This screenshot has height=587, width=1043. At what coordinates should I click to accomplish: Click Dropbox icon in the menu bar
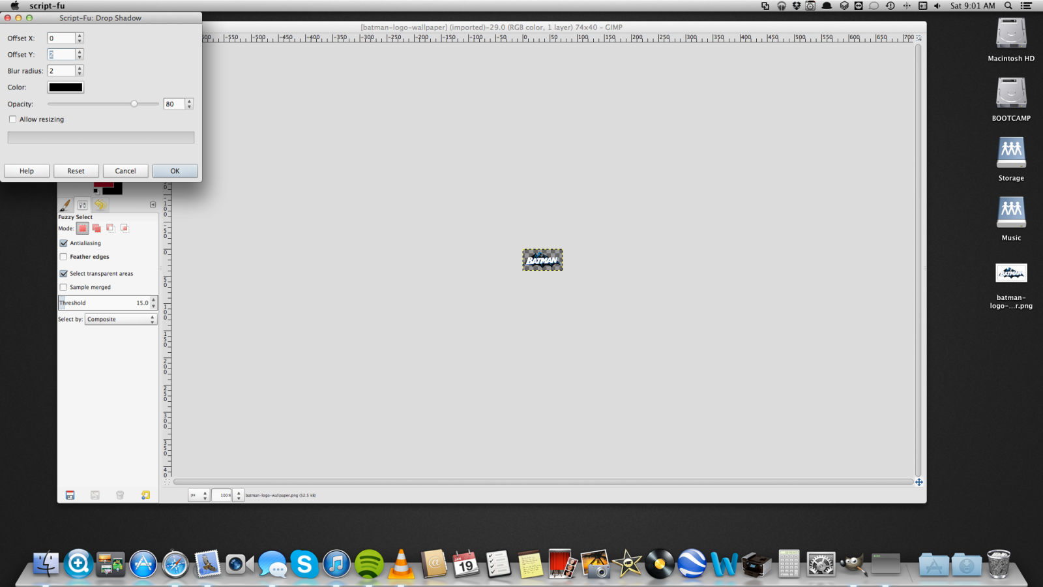tap(797, 6)
